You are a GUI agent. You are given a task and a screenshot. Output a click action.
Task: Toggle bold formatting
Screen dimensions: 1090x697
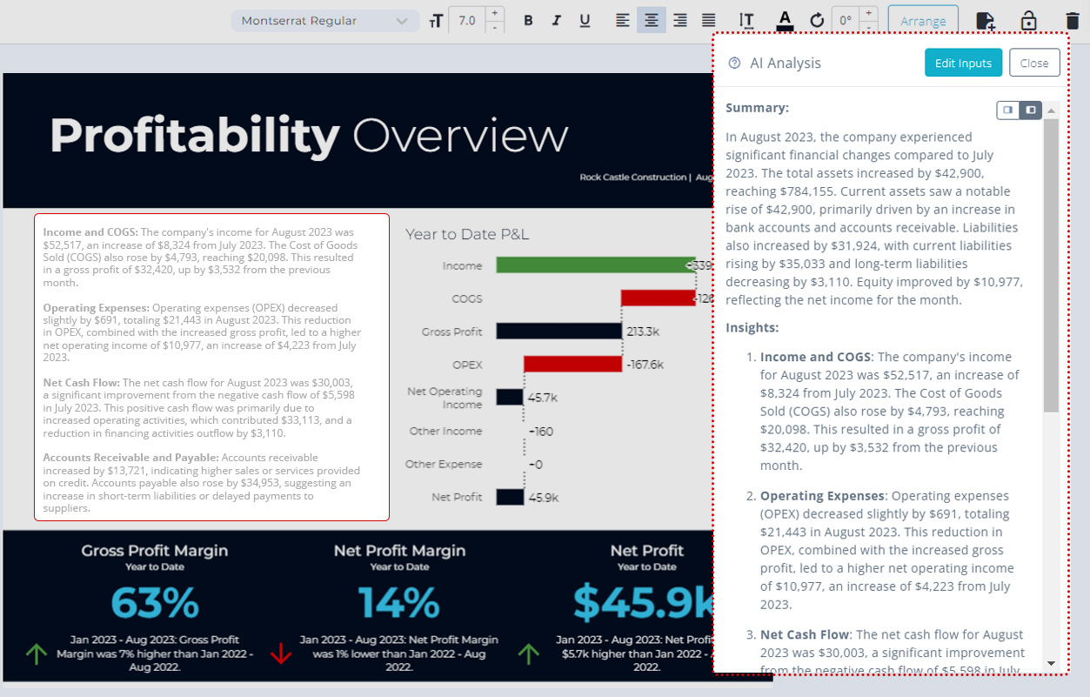click(x=528, y=21)
